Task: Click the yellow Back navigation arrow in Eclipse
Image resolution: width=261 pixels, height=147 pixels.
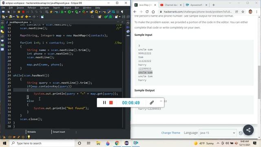Action: 27,17
